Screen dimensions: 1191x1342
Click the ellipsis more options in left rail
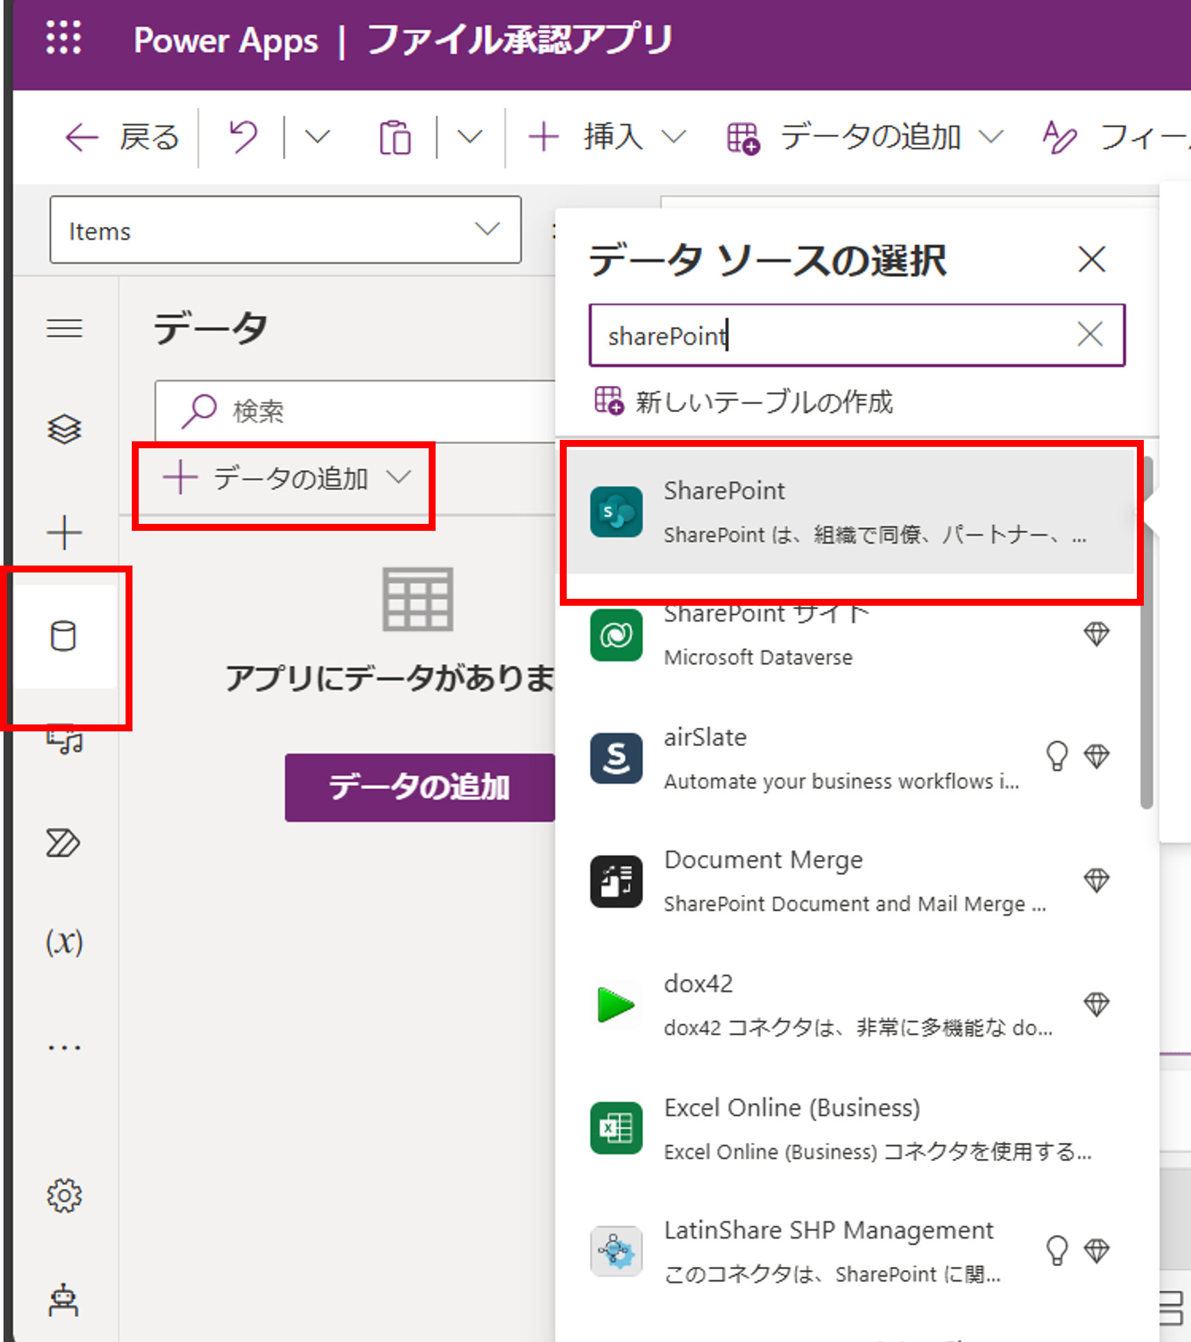65,1047
